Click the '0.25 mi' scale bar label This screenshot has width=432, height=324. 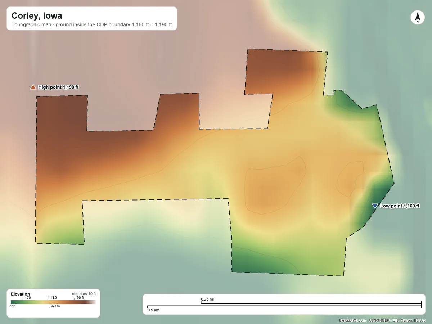point(207,299)
